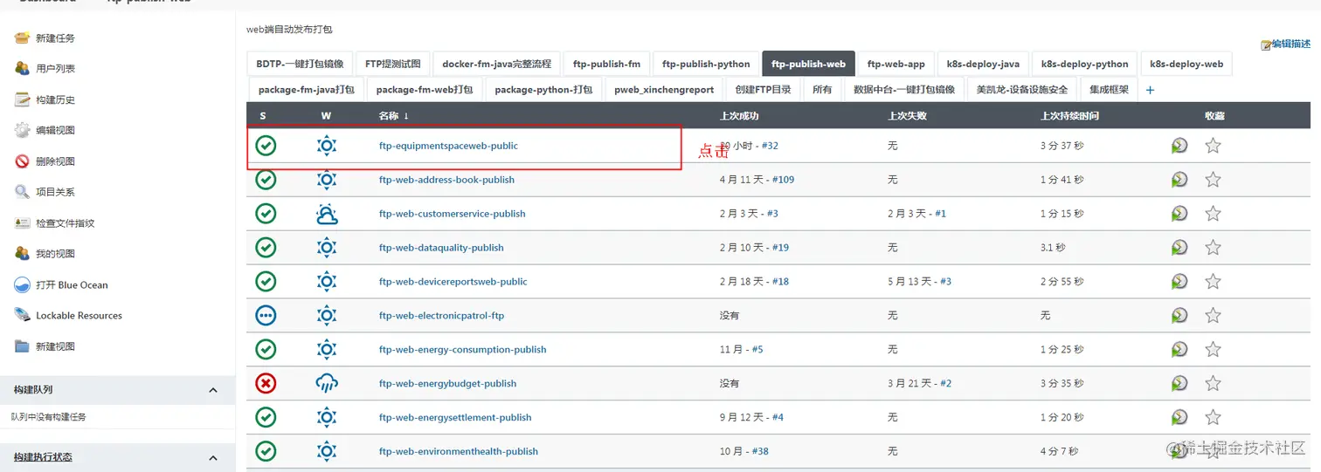Toggle favorite star for ftp-web-energy-consumption-publish
The image size is (1321, 472).
point(1213,350)
